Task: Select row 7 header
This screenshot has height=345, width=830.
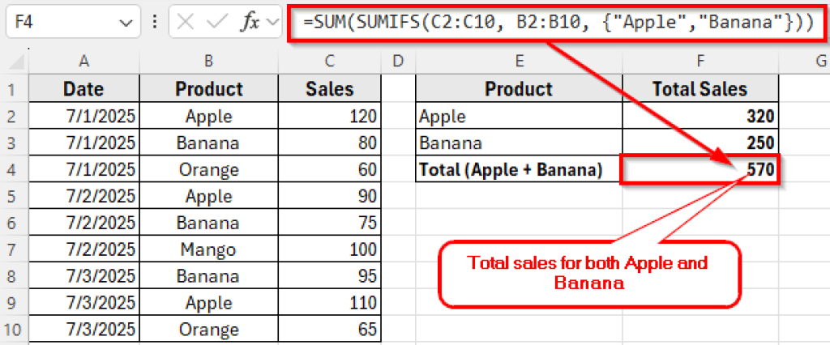Action: (14, 250)
